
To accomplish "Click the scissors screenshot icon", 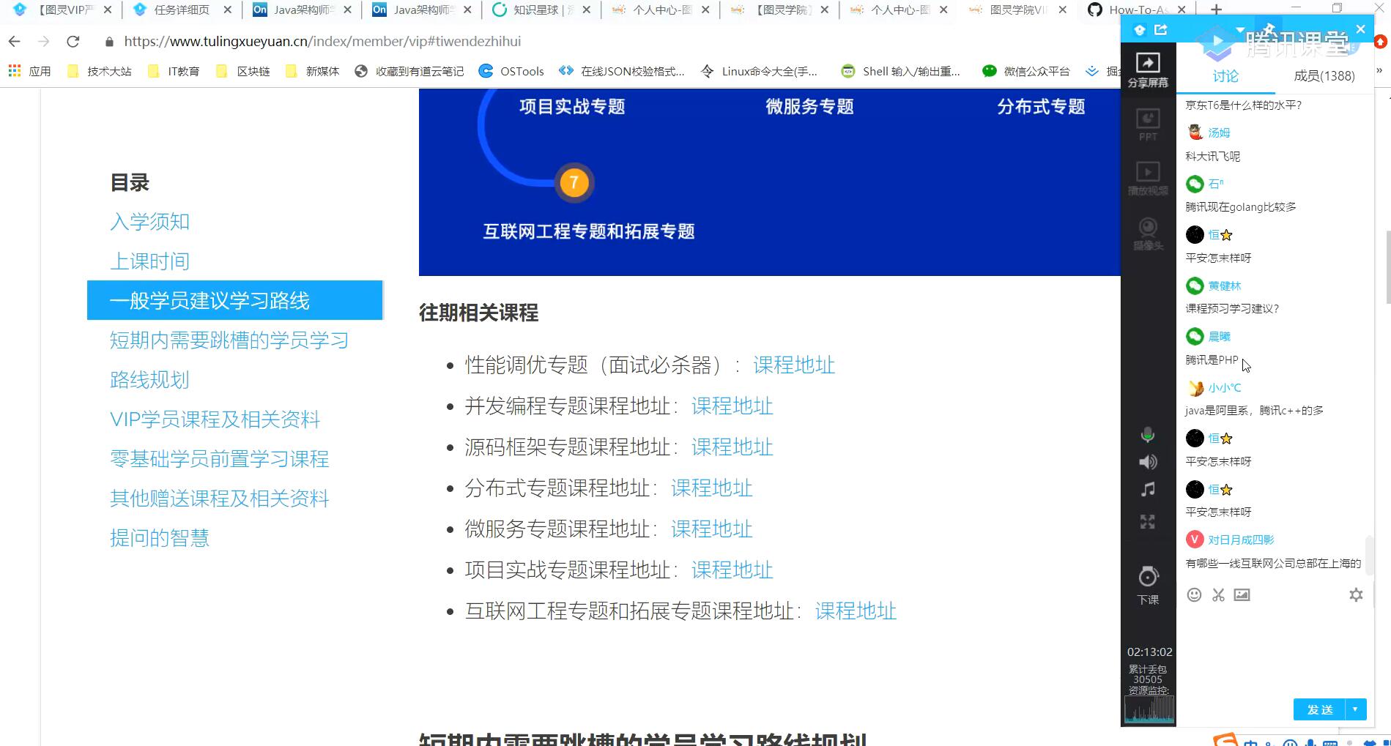I will pyautogui.click(x=1218, y=594).
